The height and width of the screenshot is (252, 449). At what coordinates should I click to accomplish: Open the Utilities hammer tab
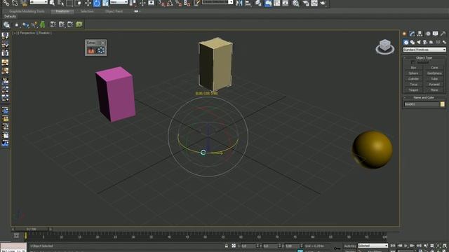tap(443, 34)
